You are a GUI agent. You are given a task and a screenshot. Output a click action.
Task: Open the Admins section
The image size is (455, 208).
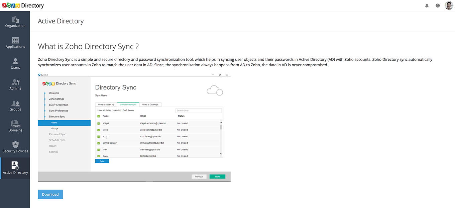click(15, 84)
